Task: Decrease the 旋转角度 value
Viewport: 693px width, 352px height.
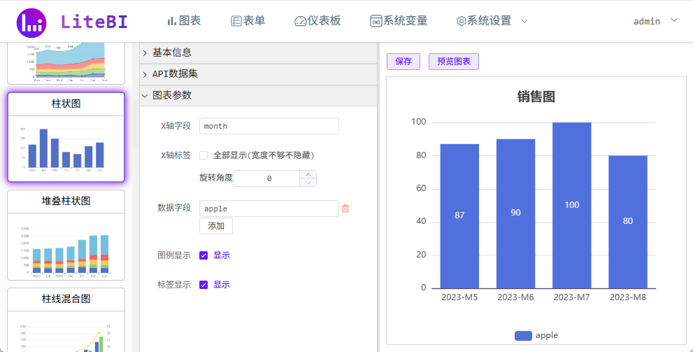Action: pos(308,183)
